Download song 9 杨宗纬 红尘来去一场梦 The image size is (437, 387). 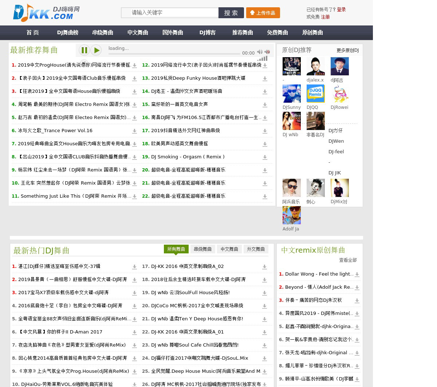134,170
